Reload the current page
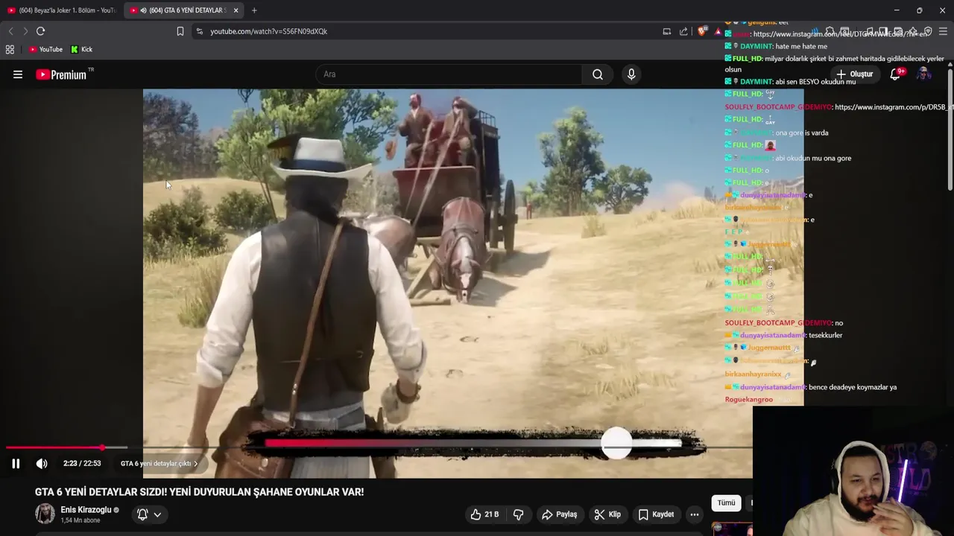The width and height of the screenshot is (954, 536). coord(41,31)
